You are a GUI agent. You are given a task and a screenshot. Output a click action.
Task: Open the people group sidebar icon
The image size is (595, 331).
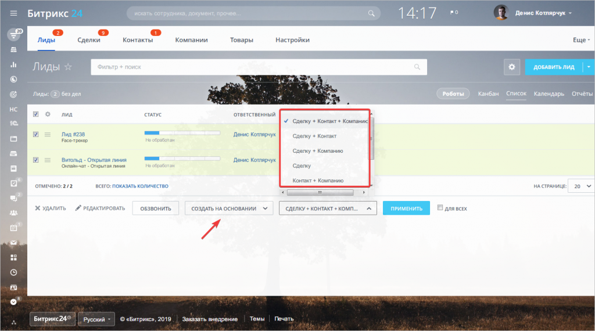pos(14,213)
